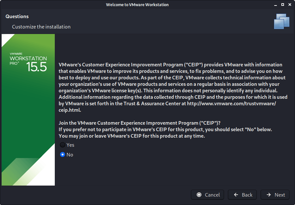Go back using the Back button
This screenshot has height=205, width=295.
(242, 195)
